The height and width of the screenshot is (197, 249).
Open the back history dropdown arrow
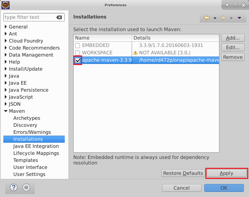[x=215, y=18]
